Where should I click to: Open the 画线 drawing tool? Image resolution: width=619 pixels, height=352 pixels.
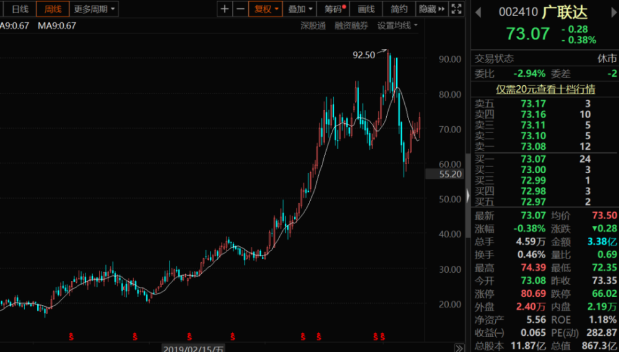tap(366, 9)
